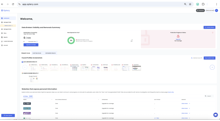Open the ZoomInfo screenshot thumbnail
This screenshot has width=220, height=121.
click(x=126, y=68)
